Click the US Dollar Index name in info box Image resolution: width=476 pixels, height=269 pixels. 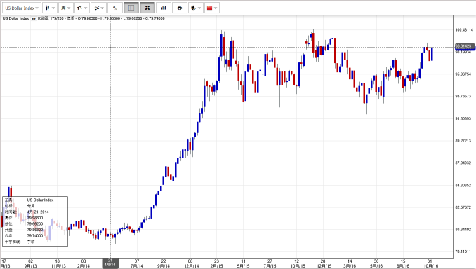[x=40, y=200]
